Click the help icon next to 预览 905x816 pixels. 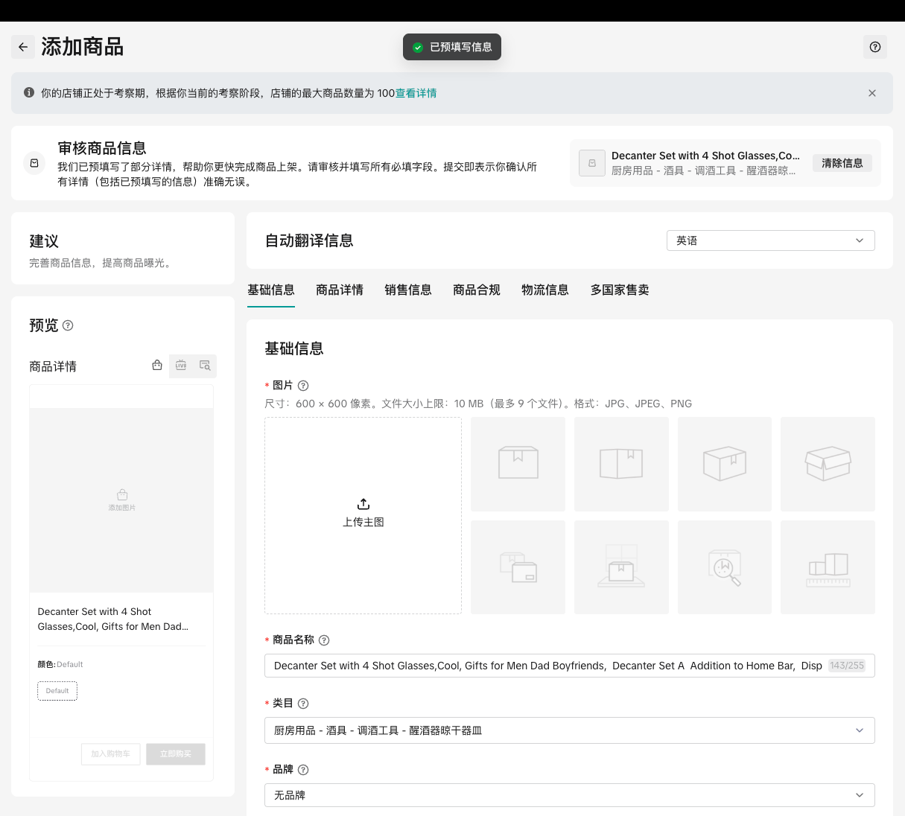[x=68, y=325]
